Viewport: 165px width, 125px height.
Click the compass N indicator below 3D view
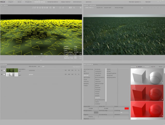click(x=41, y=54)
